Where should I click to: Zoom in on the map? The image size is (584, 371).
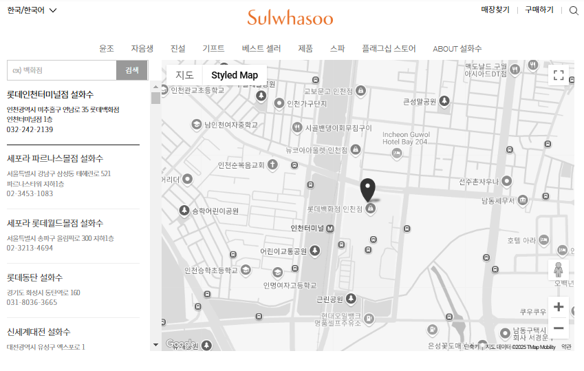[x=559, y=307]
